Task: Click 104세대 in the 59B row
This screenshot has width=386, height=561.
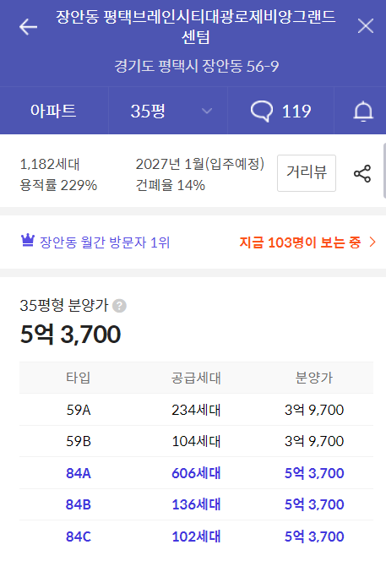Action: [x=196, y=441]
